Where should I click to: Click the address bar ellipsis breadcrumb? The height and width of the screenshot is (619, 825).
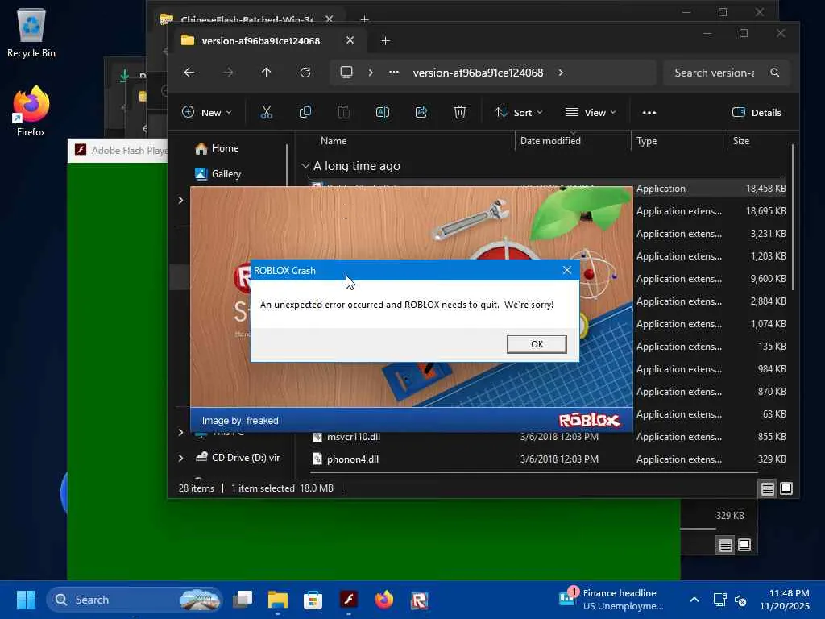(393, 72)
